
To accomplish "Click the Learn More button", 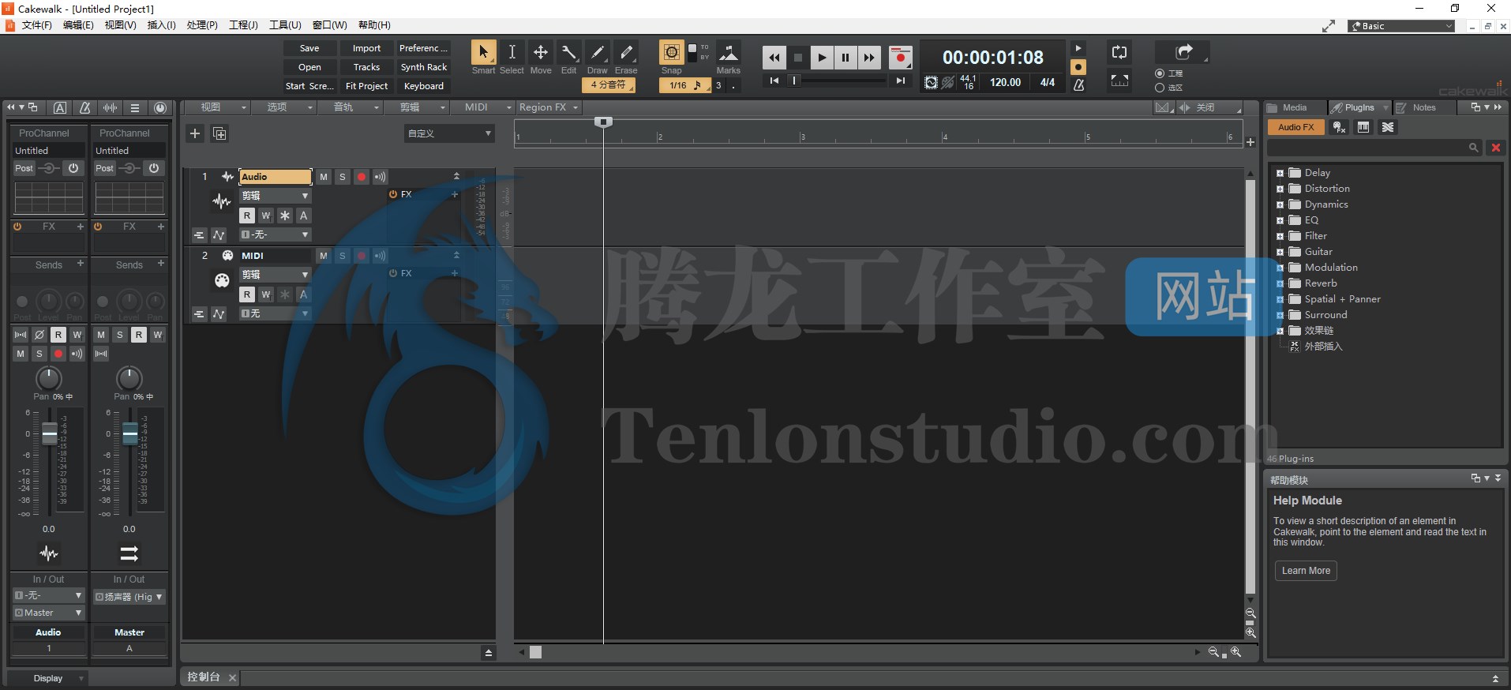I will [x=1306, y=571].
